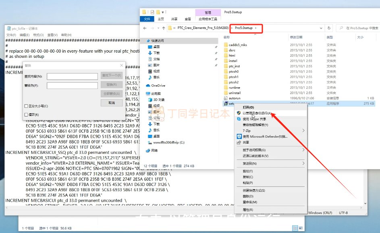This screenshot has width=380, height=233.
Task: Select the uninstall folder
Action: pyautogui.click(x=232, y=93)
